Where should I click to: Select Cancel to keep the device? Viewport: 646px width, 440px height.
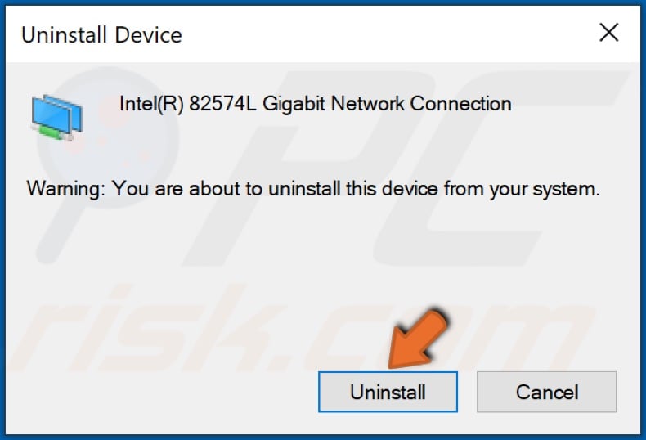(546, 392)
